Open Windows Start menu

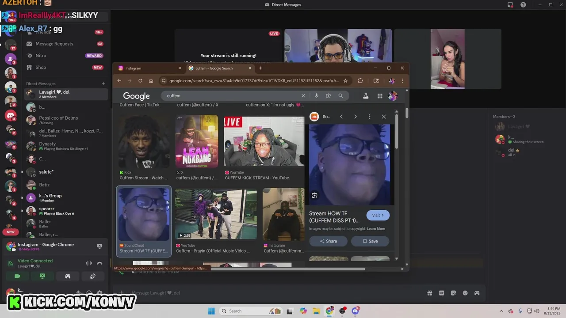pyautogui.click(x=211, y=311)
